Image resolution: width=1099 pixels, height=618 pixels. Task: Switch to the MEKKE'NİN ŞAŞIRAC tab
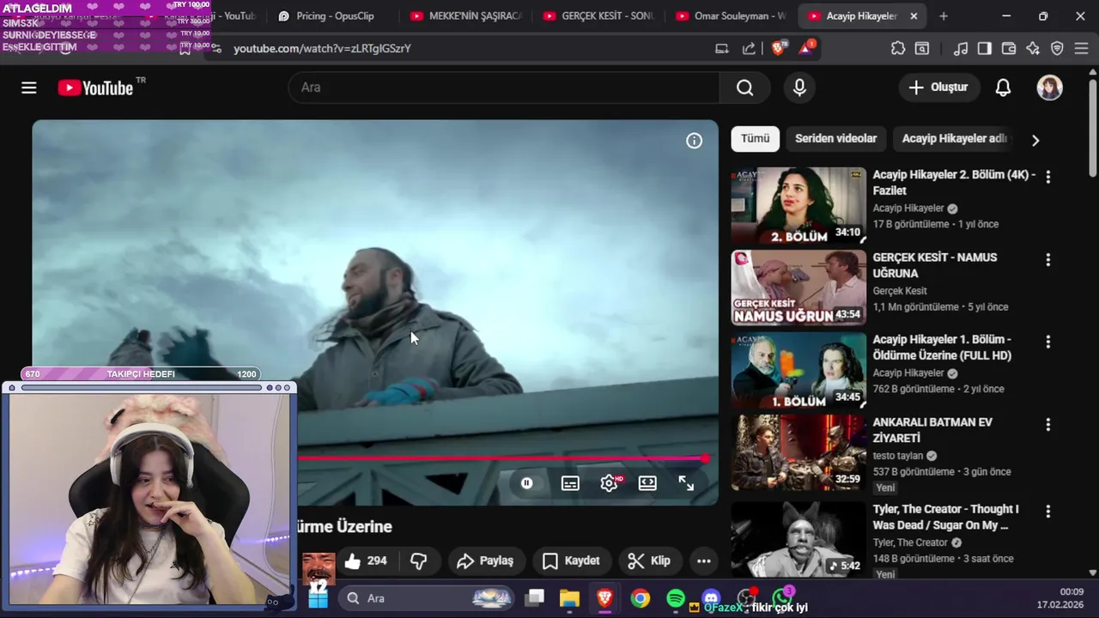[x=466, y=15]
